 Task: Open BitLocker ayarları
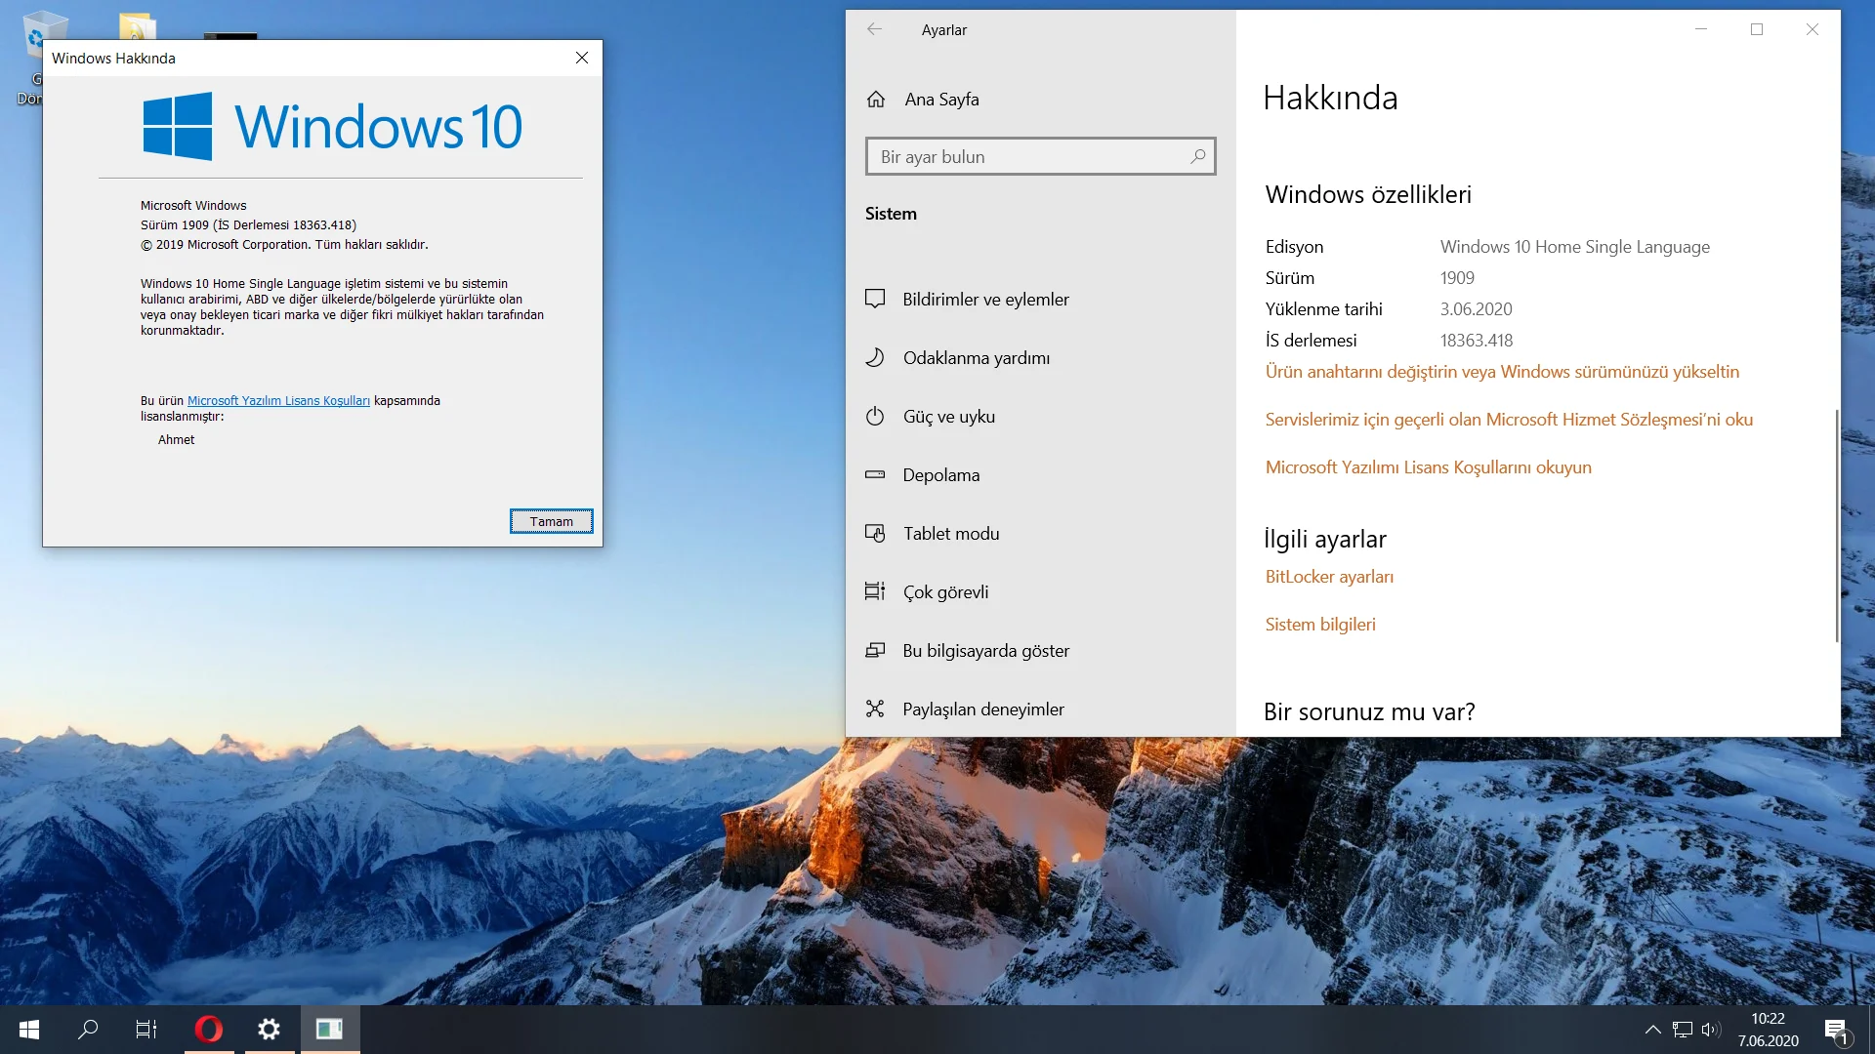point(1330,576)
